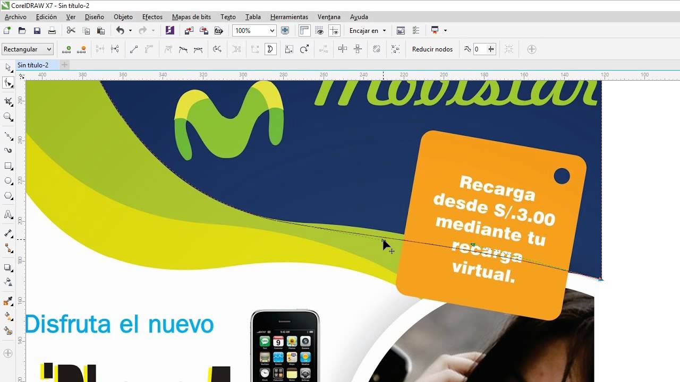The width and height of the screenshot is (680, 382).
Task: Select the Ellipse tool
Action: tap(8, 181)
